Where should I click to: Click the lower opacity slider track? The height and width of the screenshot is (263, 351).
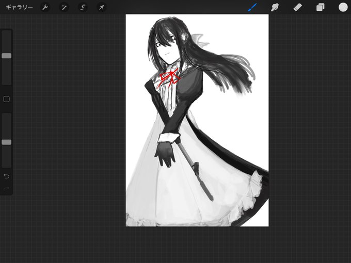(7, 140)
